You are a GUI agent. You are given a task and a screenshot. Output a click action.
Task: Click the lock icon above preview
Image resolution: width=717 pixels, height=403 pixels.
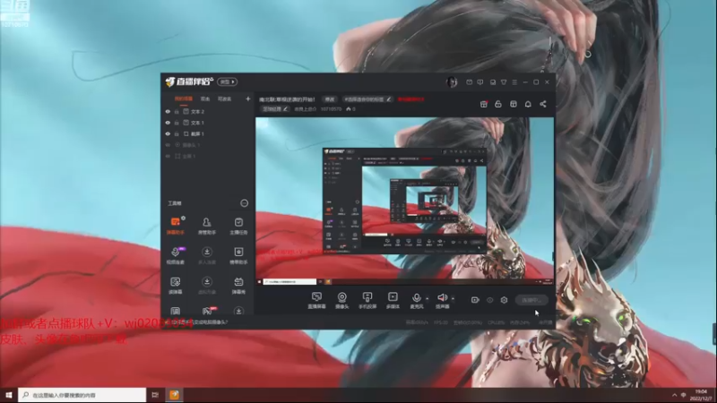[x=498, y=104]
